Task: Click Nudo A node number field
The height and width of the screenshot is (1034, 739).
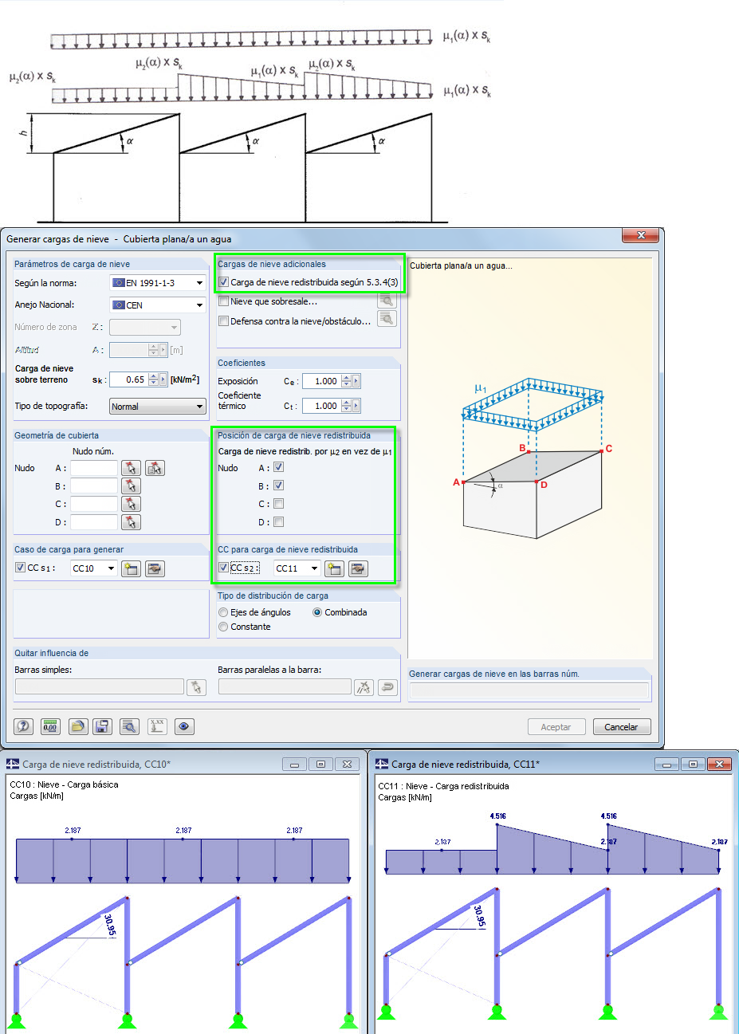Action: click(94, 468)
